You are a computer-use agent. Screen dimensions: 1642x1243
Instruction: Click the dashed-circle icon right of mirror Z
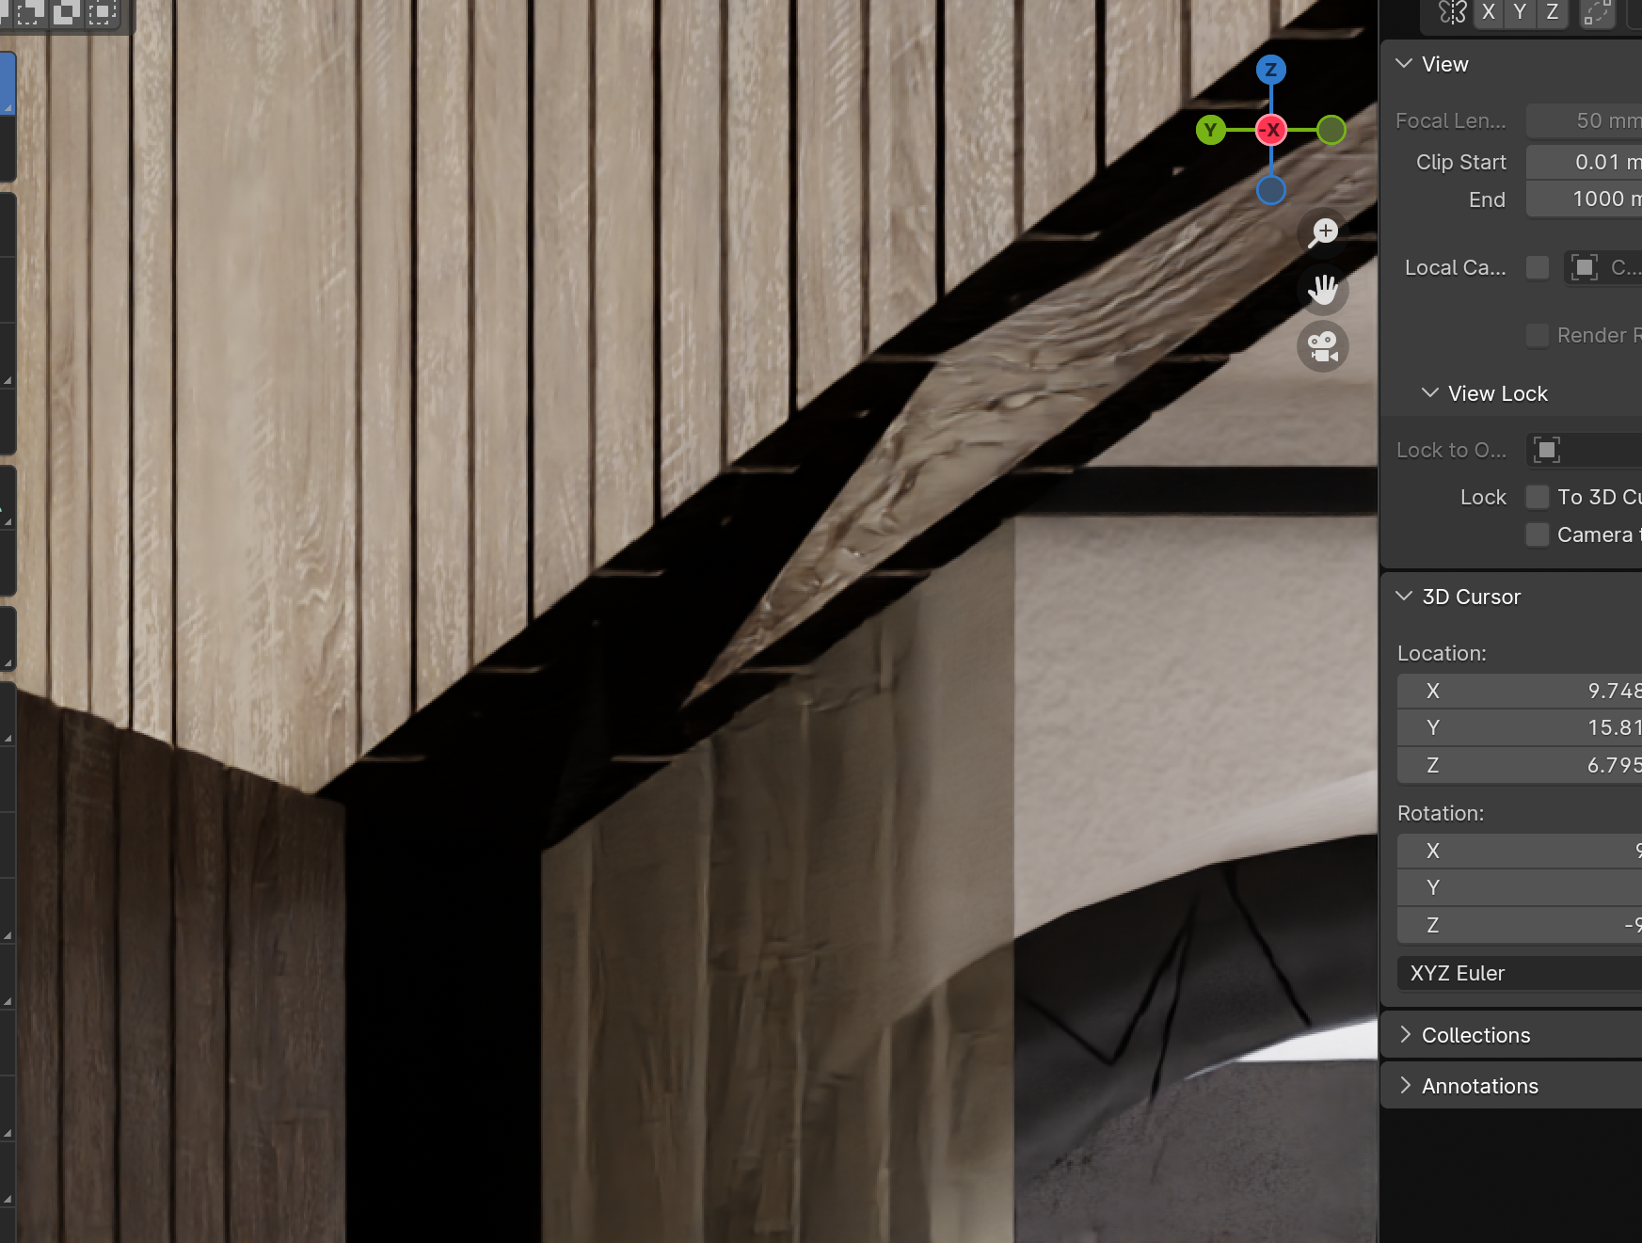[1597, 12]
